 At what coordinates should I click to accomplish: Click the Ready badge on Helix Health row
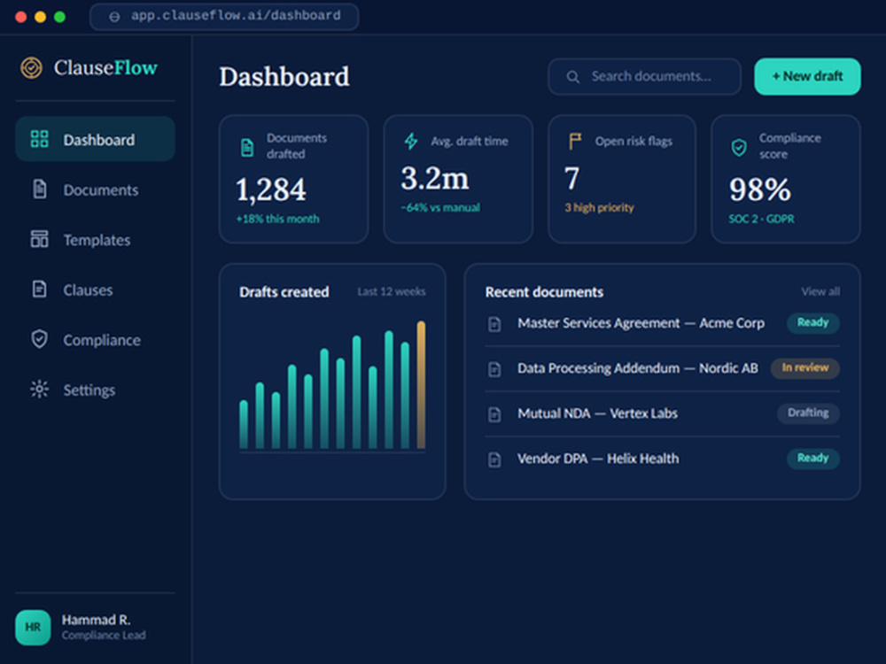[x=813, y=458]
